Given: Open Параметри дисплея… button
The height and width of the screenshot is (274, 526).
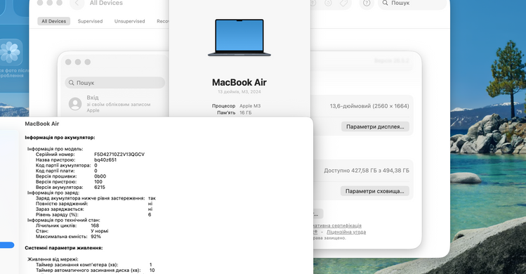Looking at the screenshot, I should pos(375,126).
